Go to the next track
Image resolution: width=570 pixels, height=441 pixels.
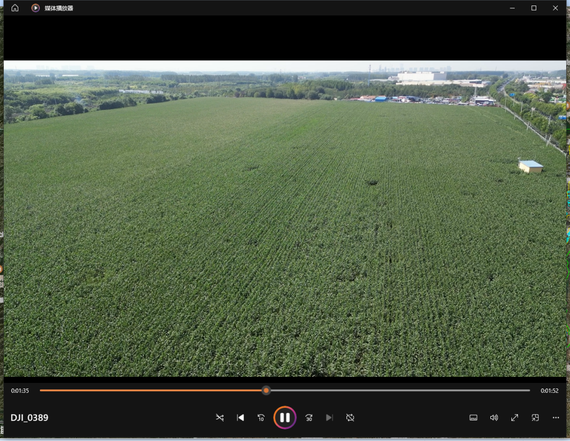[x=329, y=418]
